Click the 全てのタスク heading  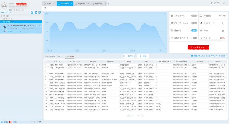6,13
